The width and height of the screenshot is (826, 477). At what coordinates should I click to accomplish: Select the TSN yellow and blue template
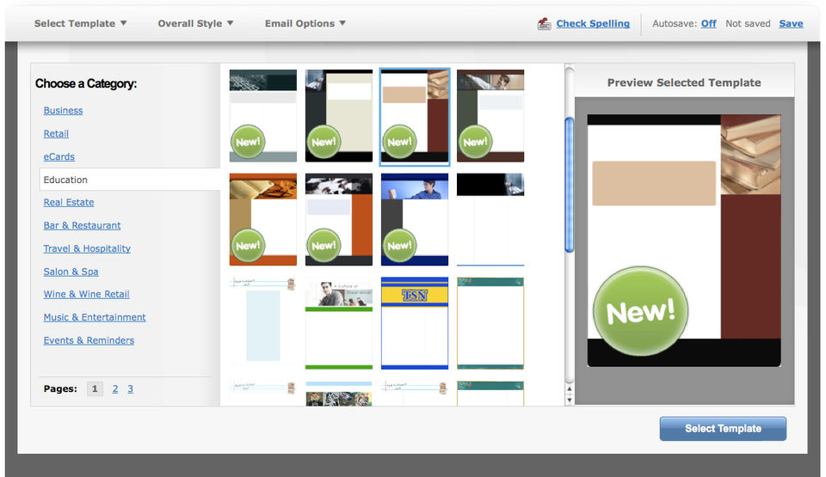[415, 323]
